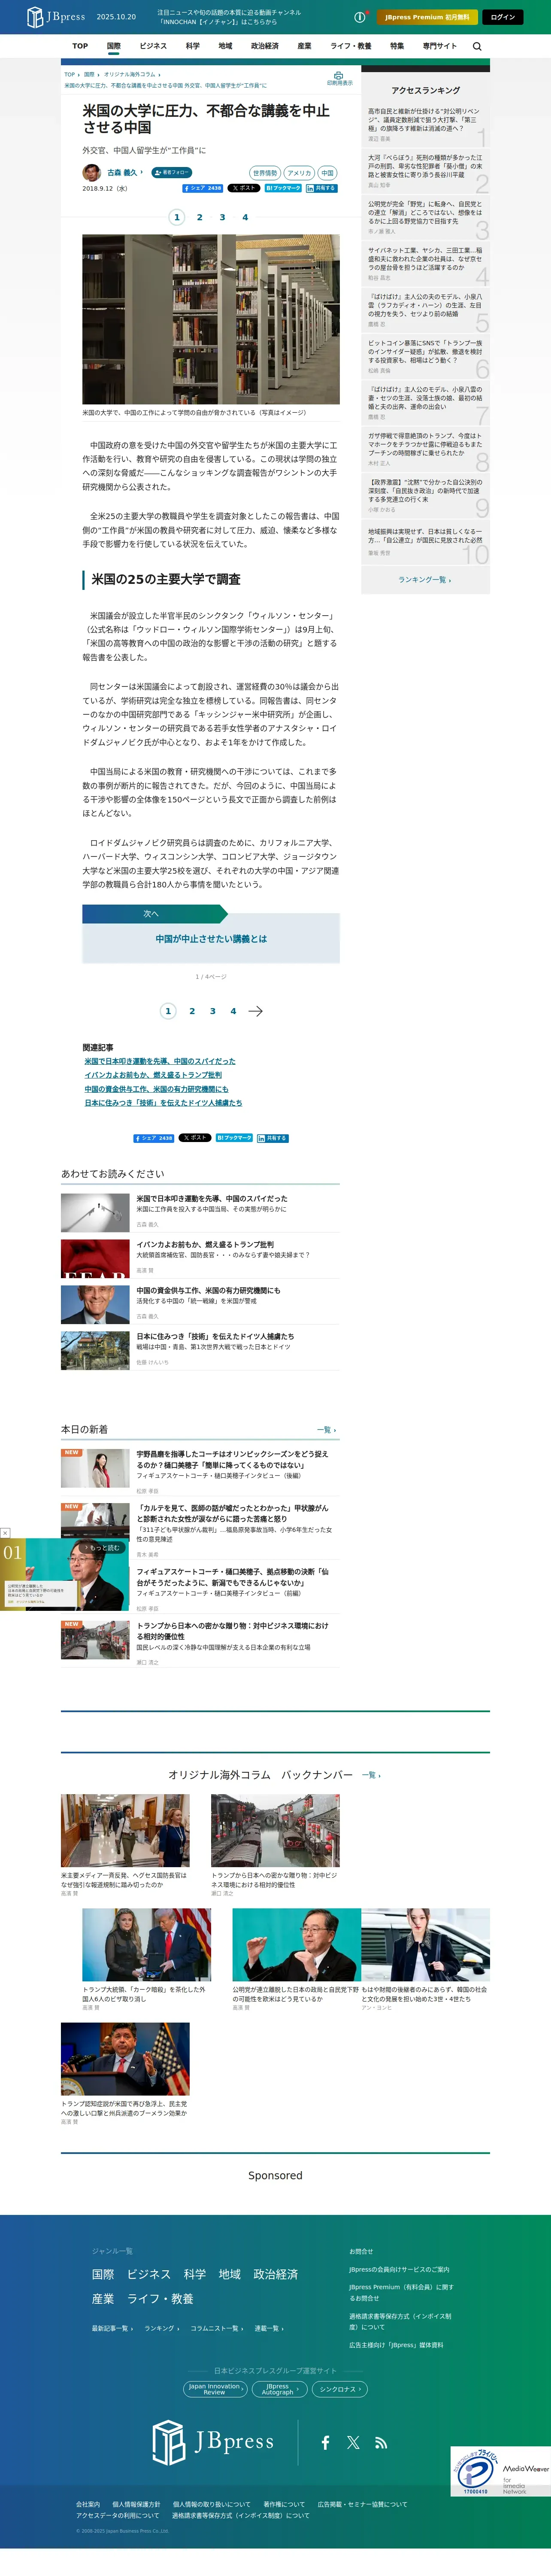Go to page 2 in the upper pagination
This screenshot has height=2576, width=551.
pyautogui.click(x=199, y=217)
